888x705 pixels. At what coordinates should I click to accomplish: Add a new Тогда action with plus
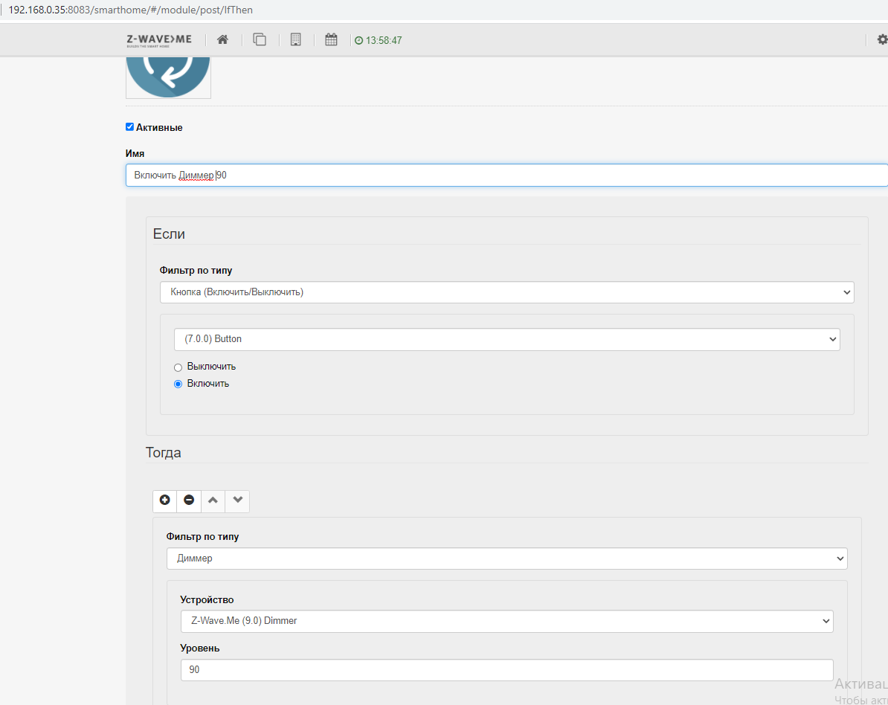[165, 500]
